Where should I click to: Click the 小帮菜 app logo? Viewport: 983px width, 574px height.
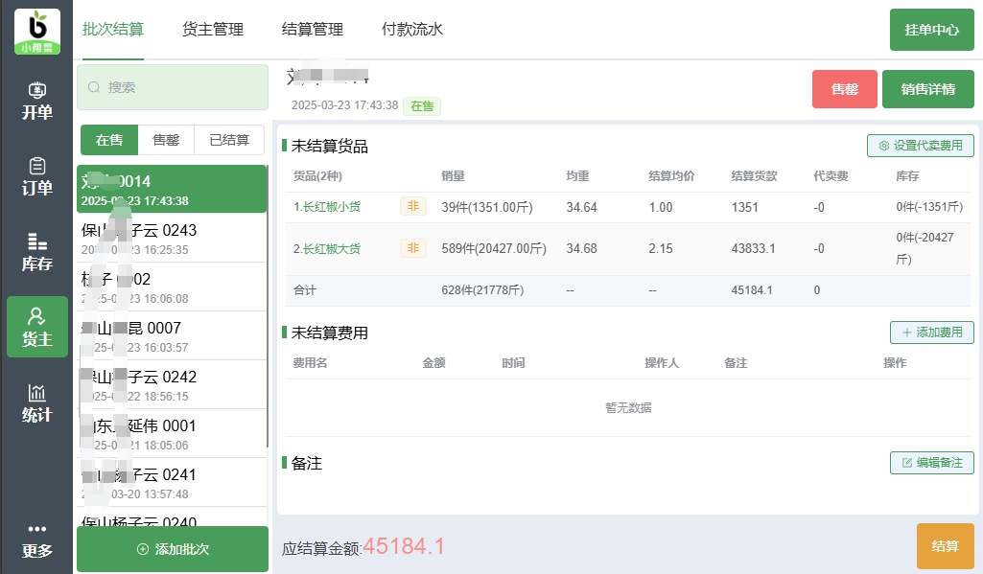click(x=36, y=31)
